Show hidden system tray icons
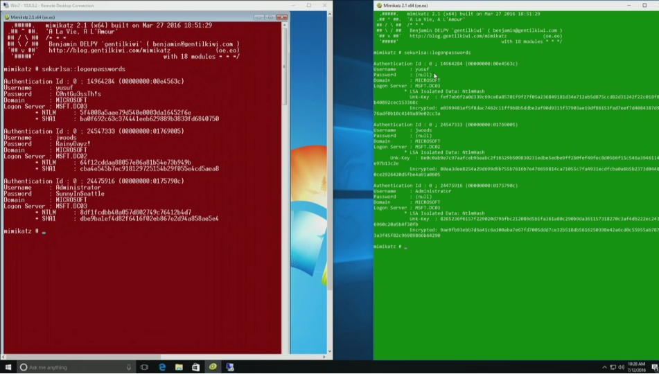 pos(604,367)
